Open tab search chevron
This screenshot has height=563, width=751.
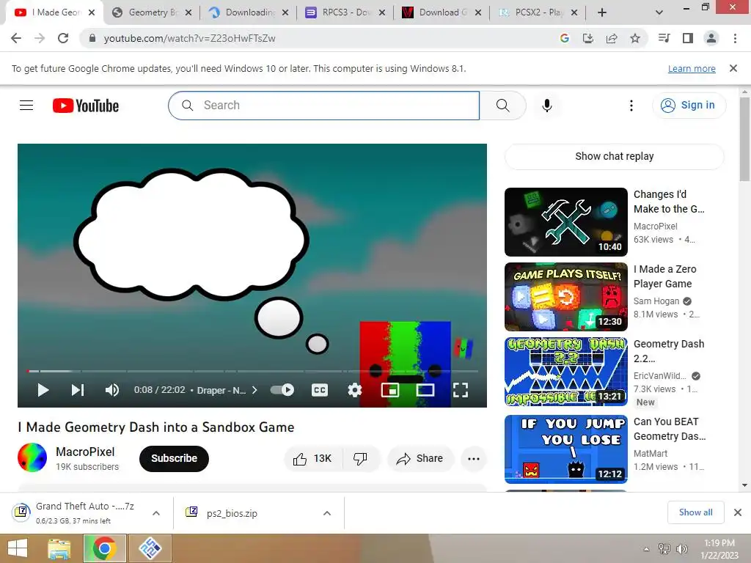pyautogui.click(x=659, y=12)
